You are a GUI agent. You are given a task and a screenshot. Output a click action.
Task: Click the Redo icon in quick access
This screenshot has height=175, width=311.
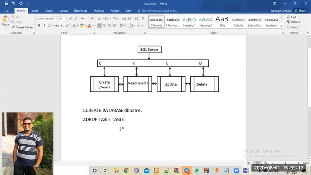coord(21,3)
